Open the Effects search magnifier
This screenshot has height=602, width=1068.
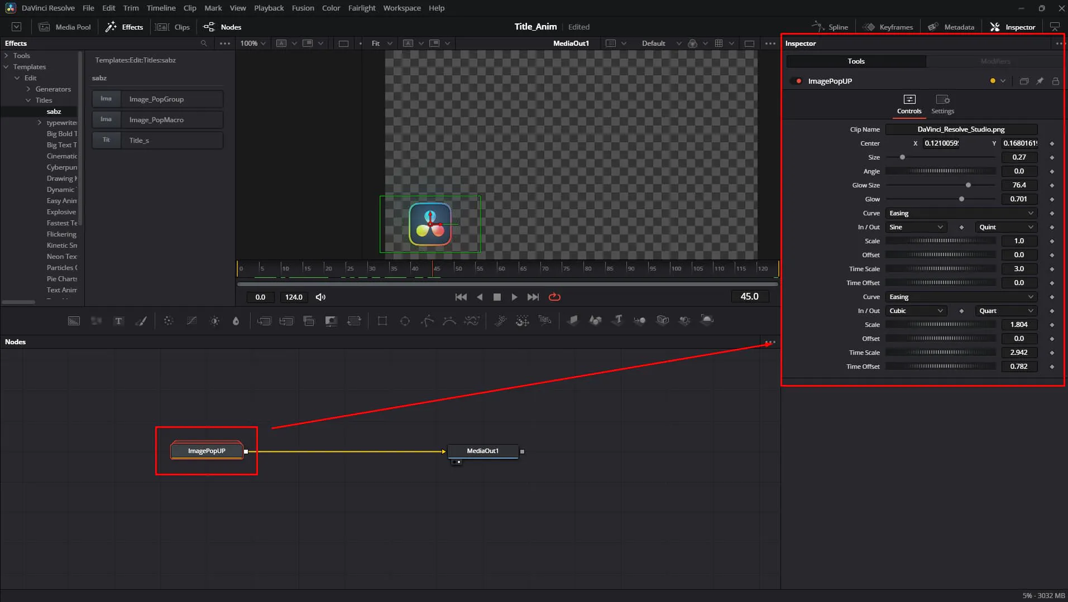pyautogui.click(x=204, y=44)
